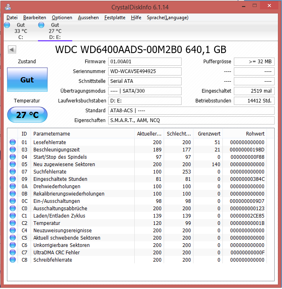Viewport: 282px width, 289px height.
Task: Click the Aktueller... column header
Action: (x=149, y=133)
